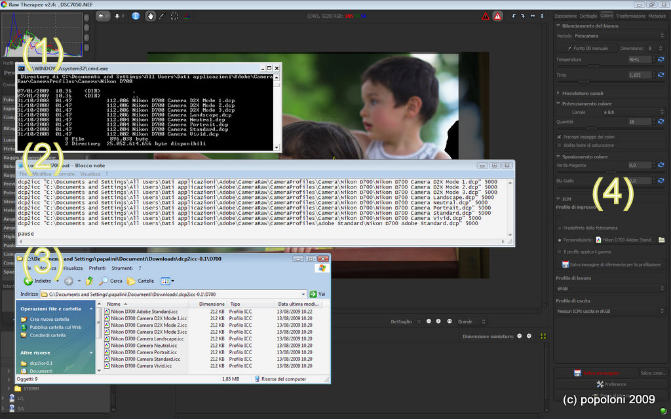This screenshot has width=671, height=419.
Task: Open Profilo di uscita dropdown
Action: (611, 311)
